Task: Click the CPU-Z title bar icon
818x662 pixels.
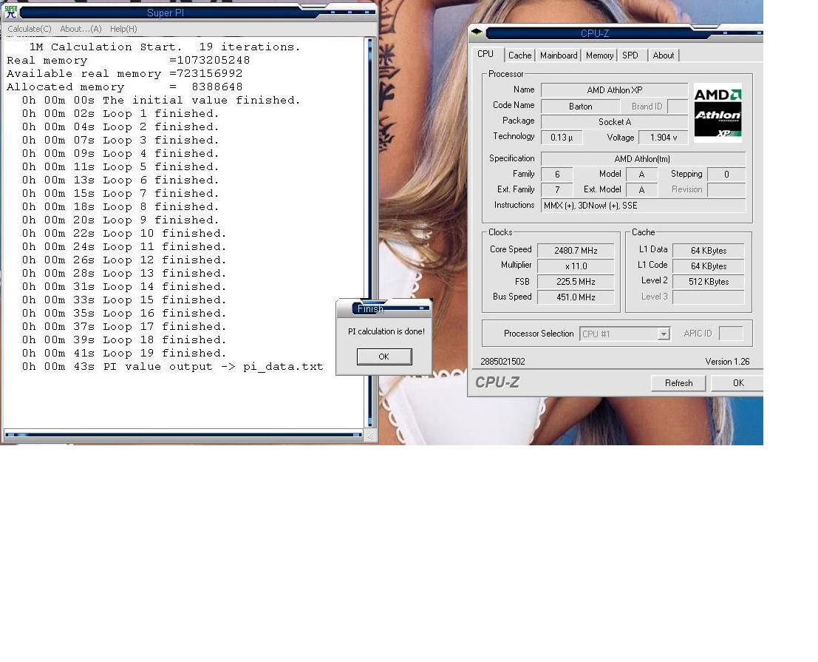Action: point(477,33)
